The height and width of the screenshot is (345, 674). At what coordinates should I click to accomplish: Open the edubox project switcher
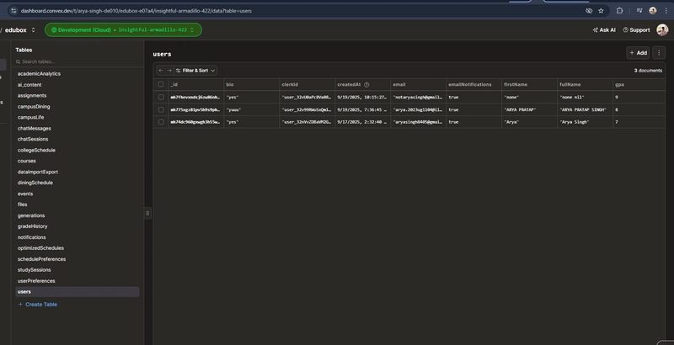[19, 30]
